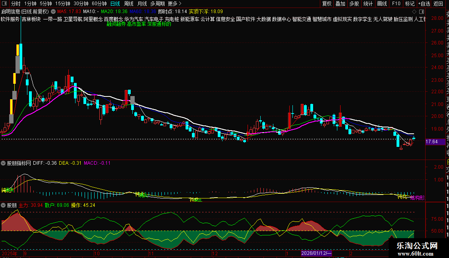Screen dimensions: 449x258
Task: Click the 智慧城市 concept tag
Action: (x=322, y=19)
